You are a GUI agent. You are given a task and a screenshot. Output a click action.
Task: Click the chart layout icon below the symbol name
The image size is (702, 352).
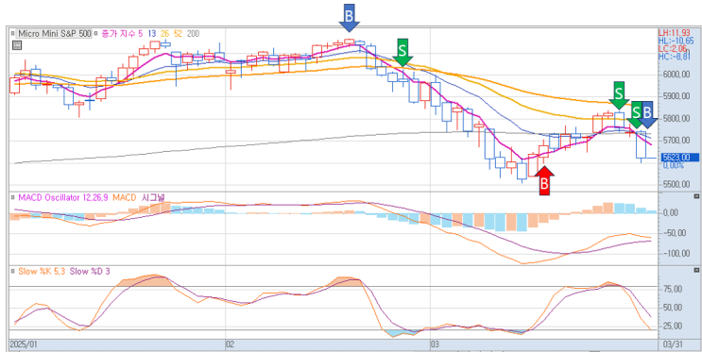(x=17, y=44)
